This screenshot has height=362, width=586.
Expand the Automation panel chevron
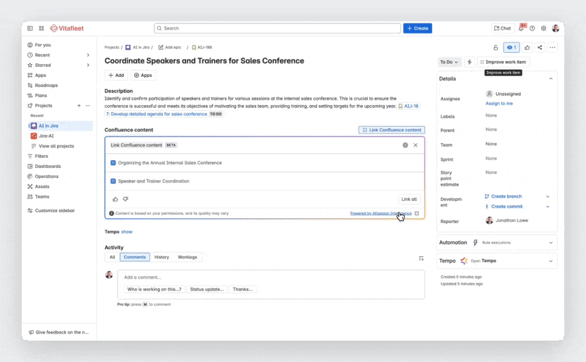tap(550, 243)
